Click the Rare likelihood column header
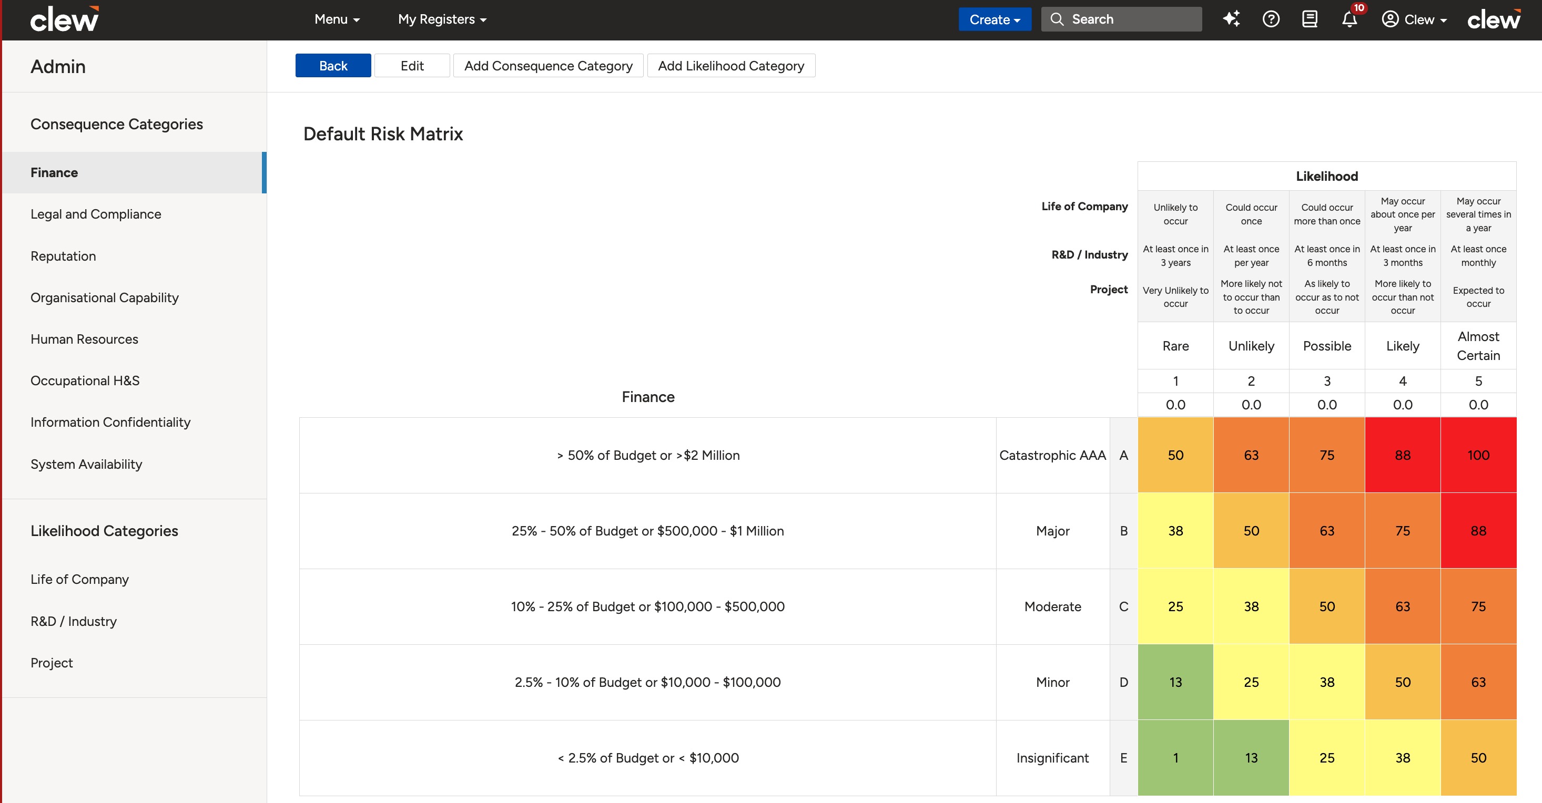The image size is (1542, 803). coord(1175,346)
